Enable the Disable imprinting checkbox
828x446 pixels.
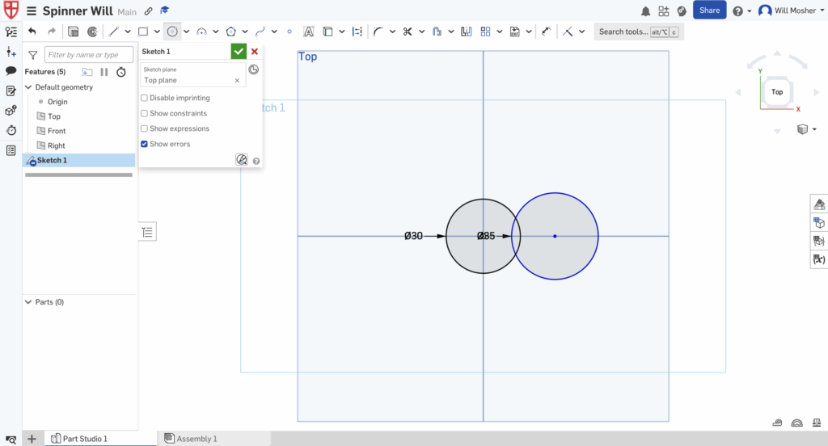click(145, 98)
